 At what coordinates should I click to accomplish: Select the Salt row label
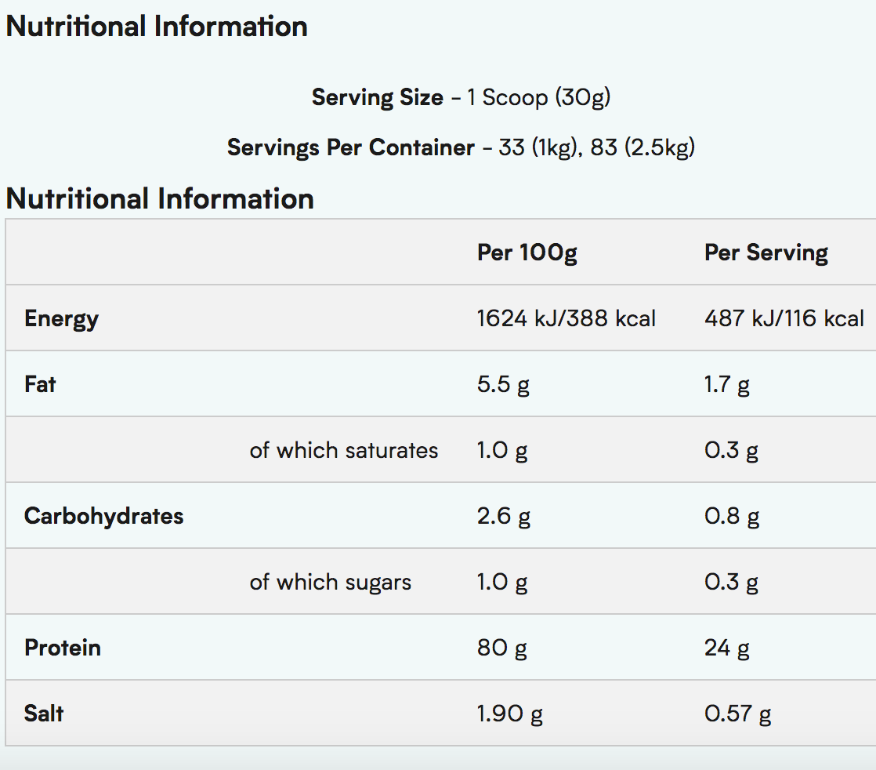(44, 714)
